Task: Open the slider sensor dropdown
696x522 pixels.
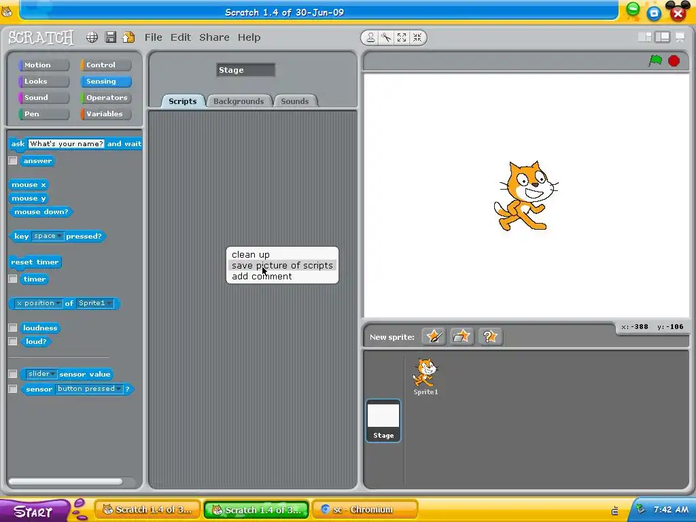Action: click(x=41, y=374)
